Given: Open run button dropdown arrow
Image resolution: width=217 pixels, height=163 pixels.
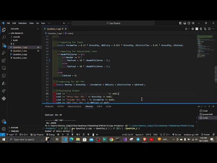Looking at the screenshot, I should click(x=189, y=29).
